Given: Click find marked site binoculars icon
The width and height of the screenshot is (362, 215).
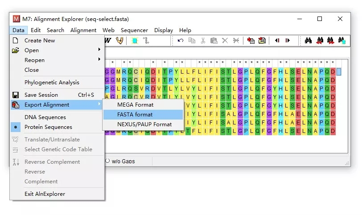Looking at the screenshot, I should (x=341, y=41).
